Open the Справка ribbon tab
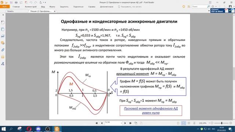 92,7
